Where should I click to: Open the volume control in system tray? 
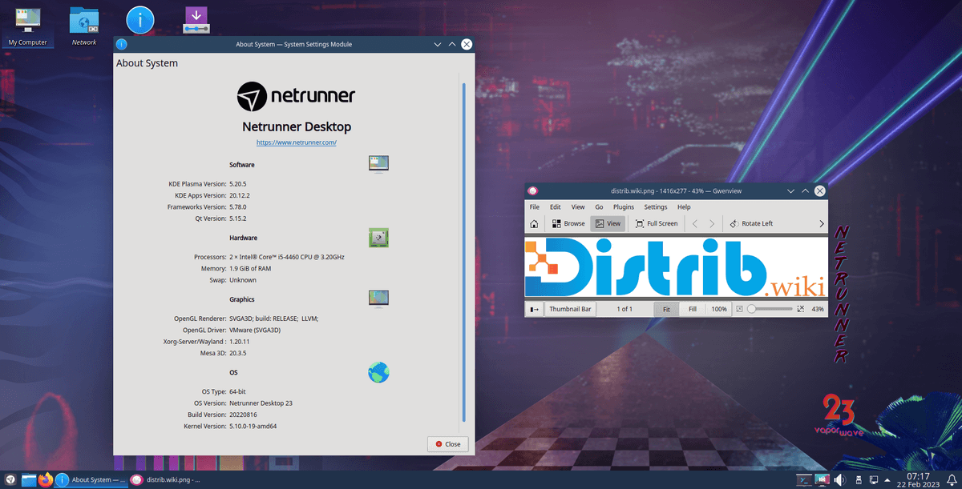click(x=839, y=480)
